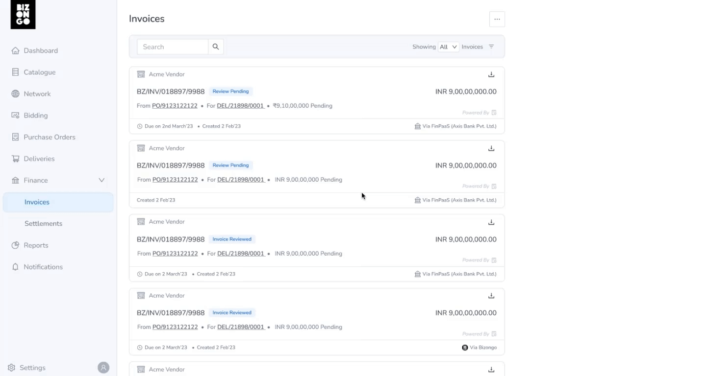Click the Bizongo logo
The width and height of the screenshot is (706, 376).
[23, 15]
